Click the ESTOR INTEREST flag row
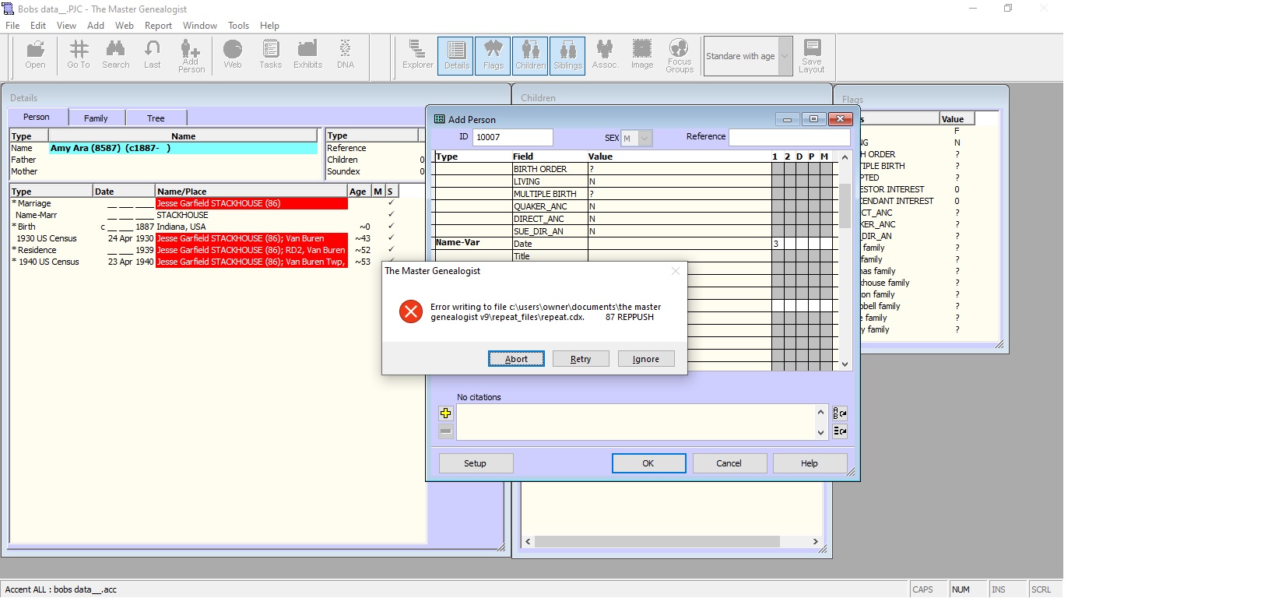 [x=917, y=189]
